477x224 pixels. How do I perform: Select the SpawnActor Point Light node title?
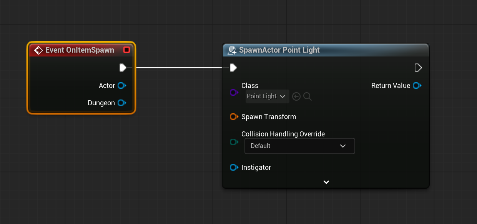(x=279, y=50)
